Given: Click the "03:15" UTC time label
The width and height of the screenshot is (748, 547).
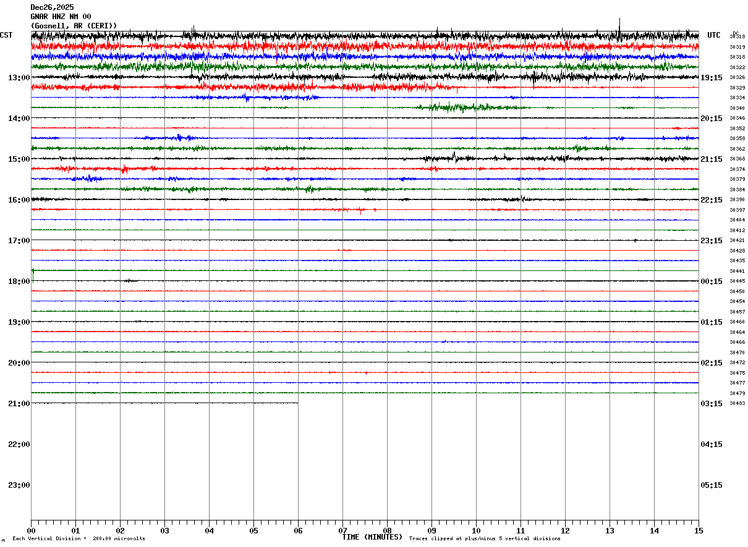Looking at the screenshot, I should [712, 404].
